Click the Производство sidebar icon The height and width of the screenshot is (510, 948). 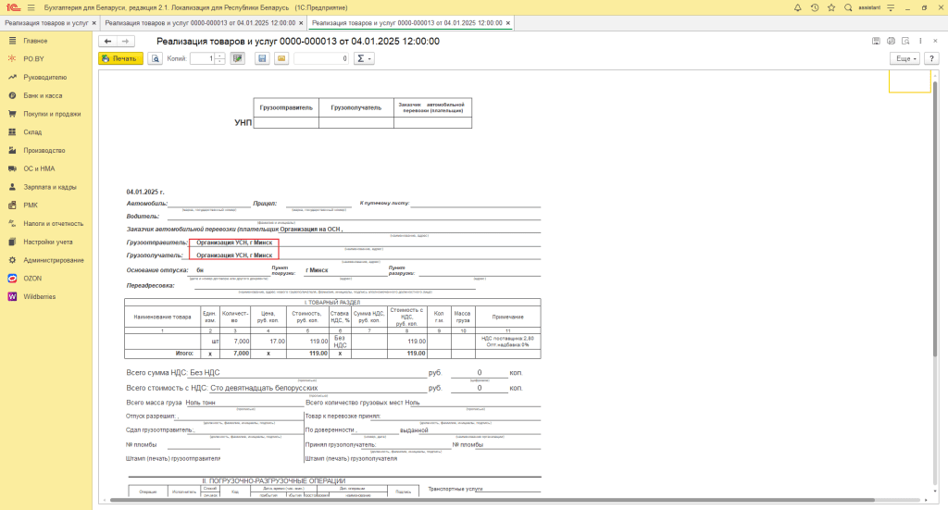tap(12, 151)
